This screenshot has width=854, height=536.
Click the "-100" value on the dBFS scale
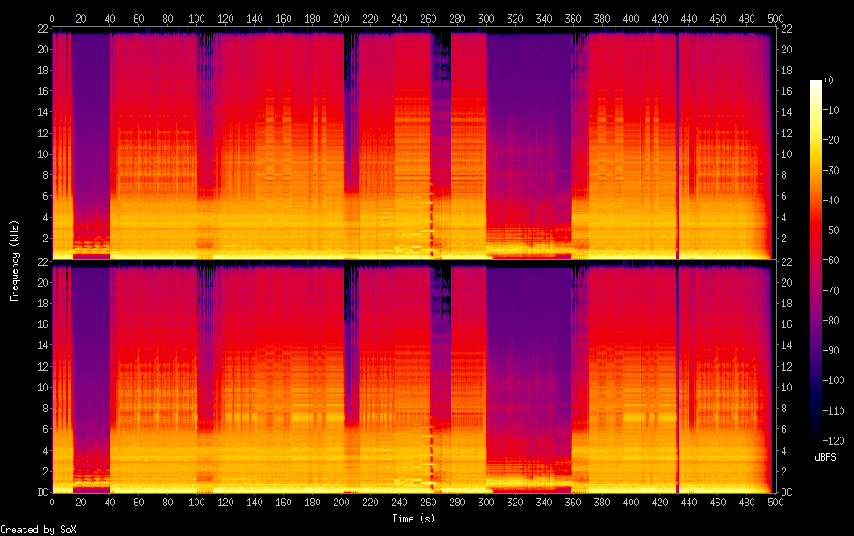pyautogui.click(x=833, y=381)
